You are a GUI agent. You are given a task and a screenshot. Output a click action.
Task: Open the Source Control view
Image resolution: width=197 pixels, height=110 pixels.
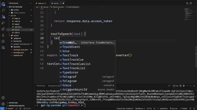coord(3,16)
